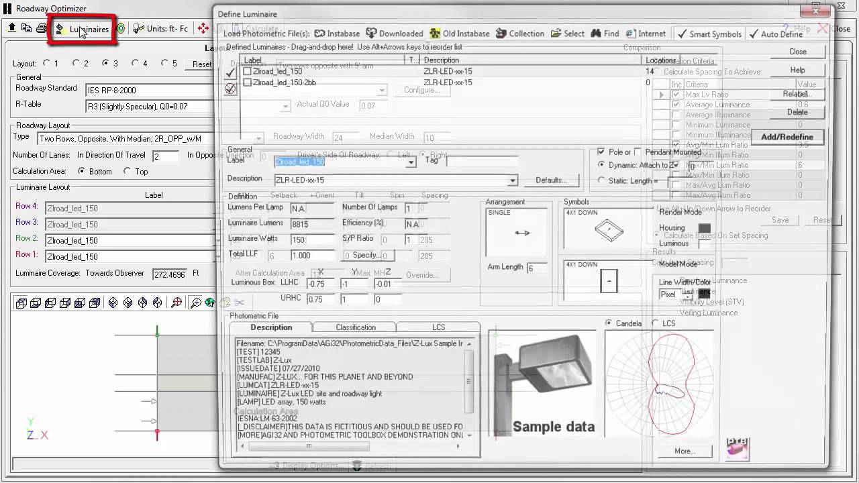Click the green globe view icon

coord(209,303)
